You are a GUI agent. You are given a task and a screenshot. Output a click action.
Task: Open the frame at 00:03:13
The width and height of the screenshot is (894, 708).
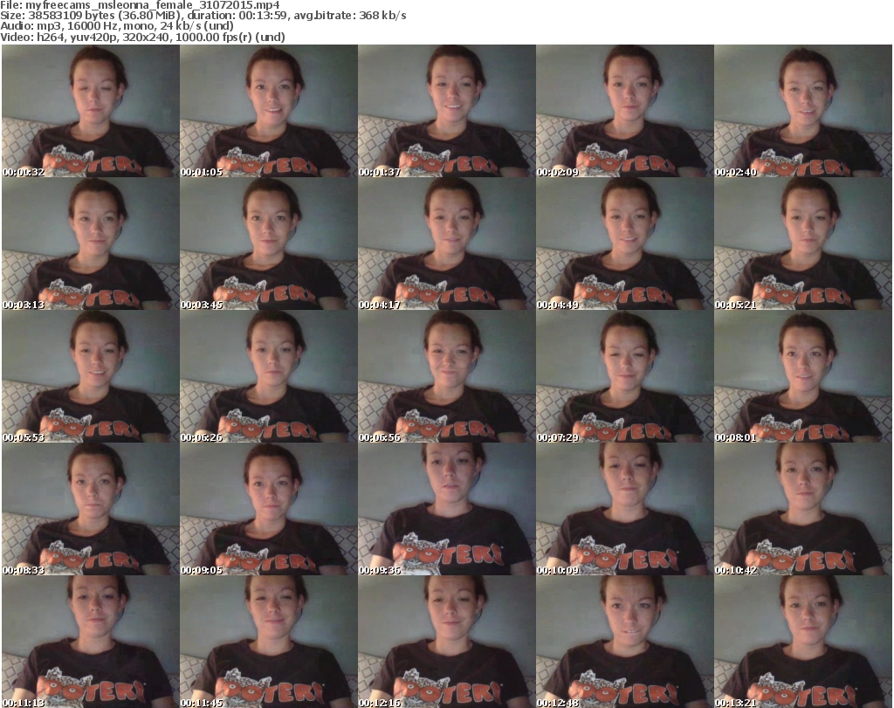tap(91, 244)
